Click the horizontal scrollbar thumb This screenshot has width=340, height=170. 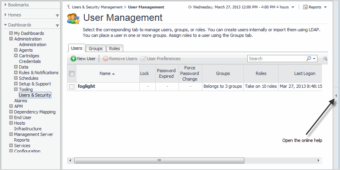pos(159,160)
